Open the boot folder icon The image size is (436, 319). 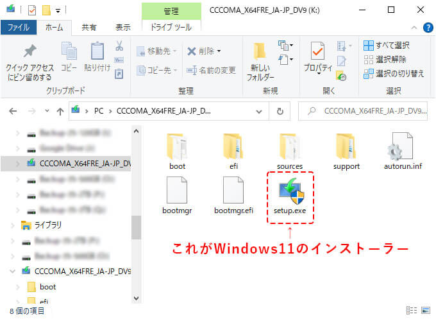(x=177, y=146)
